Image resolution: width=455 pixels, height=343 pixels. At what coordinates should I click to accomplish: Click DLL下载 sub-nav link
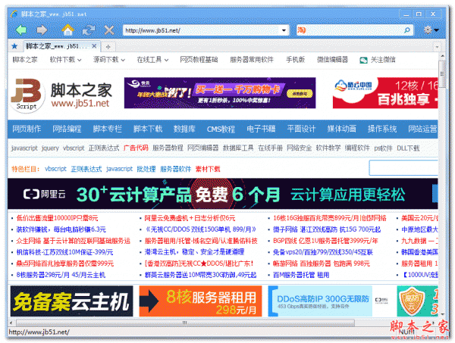click(408, 148)
